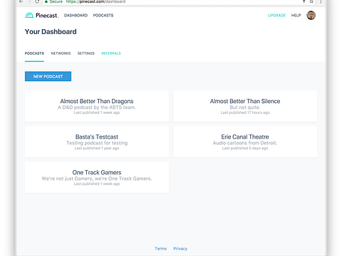Viewport: 342px width, 256px height.
Task: Switch to the Networks tab
Action: point(61,53)
